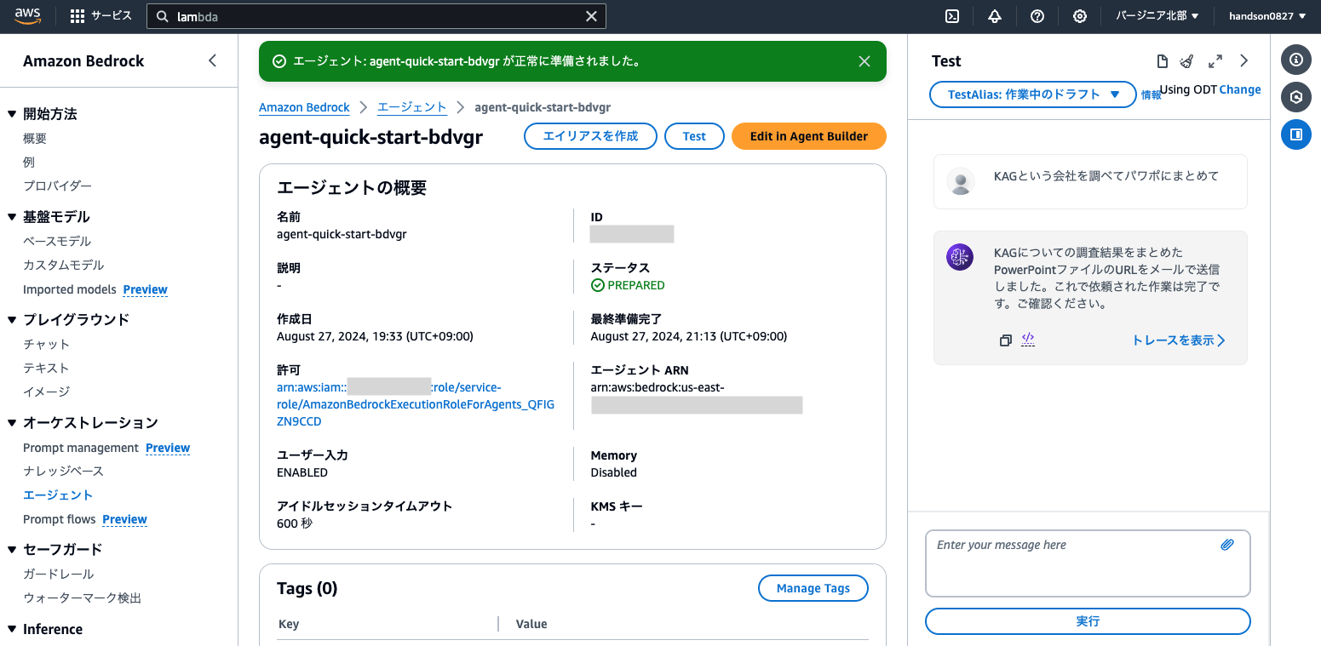The height and width of the screenshot is (646, 1321).
Task: Open the handson0827 account menu
Action: pyautogui.click(x=1267, y=16)
